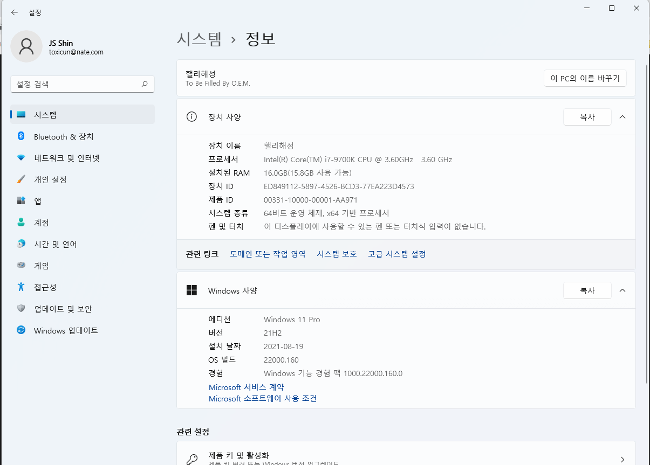650x465 pixels.
Task: Click the 앱 icon in the sidebar
Action: tap(21, 201)
